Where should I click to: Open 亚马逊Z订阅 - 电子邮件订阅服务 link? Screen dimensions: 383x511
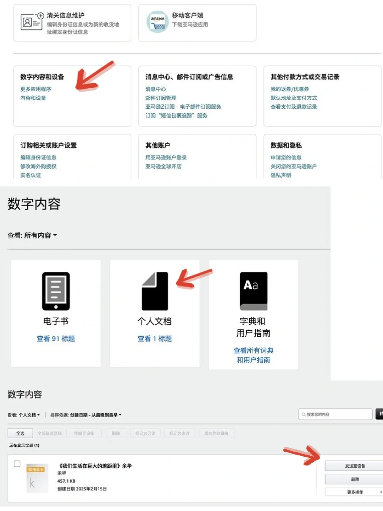(183, 107)
